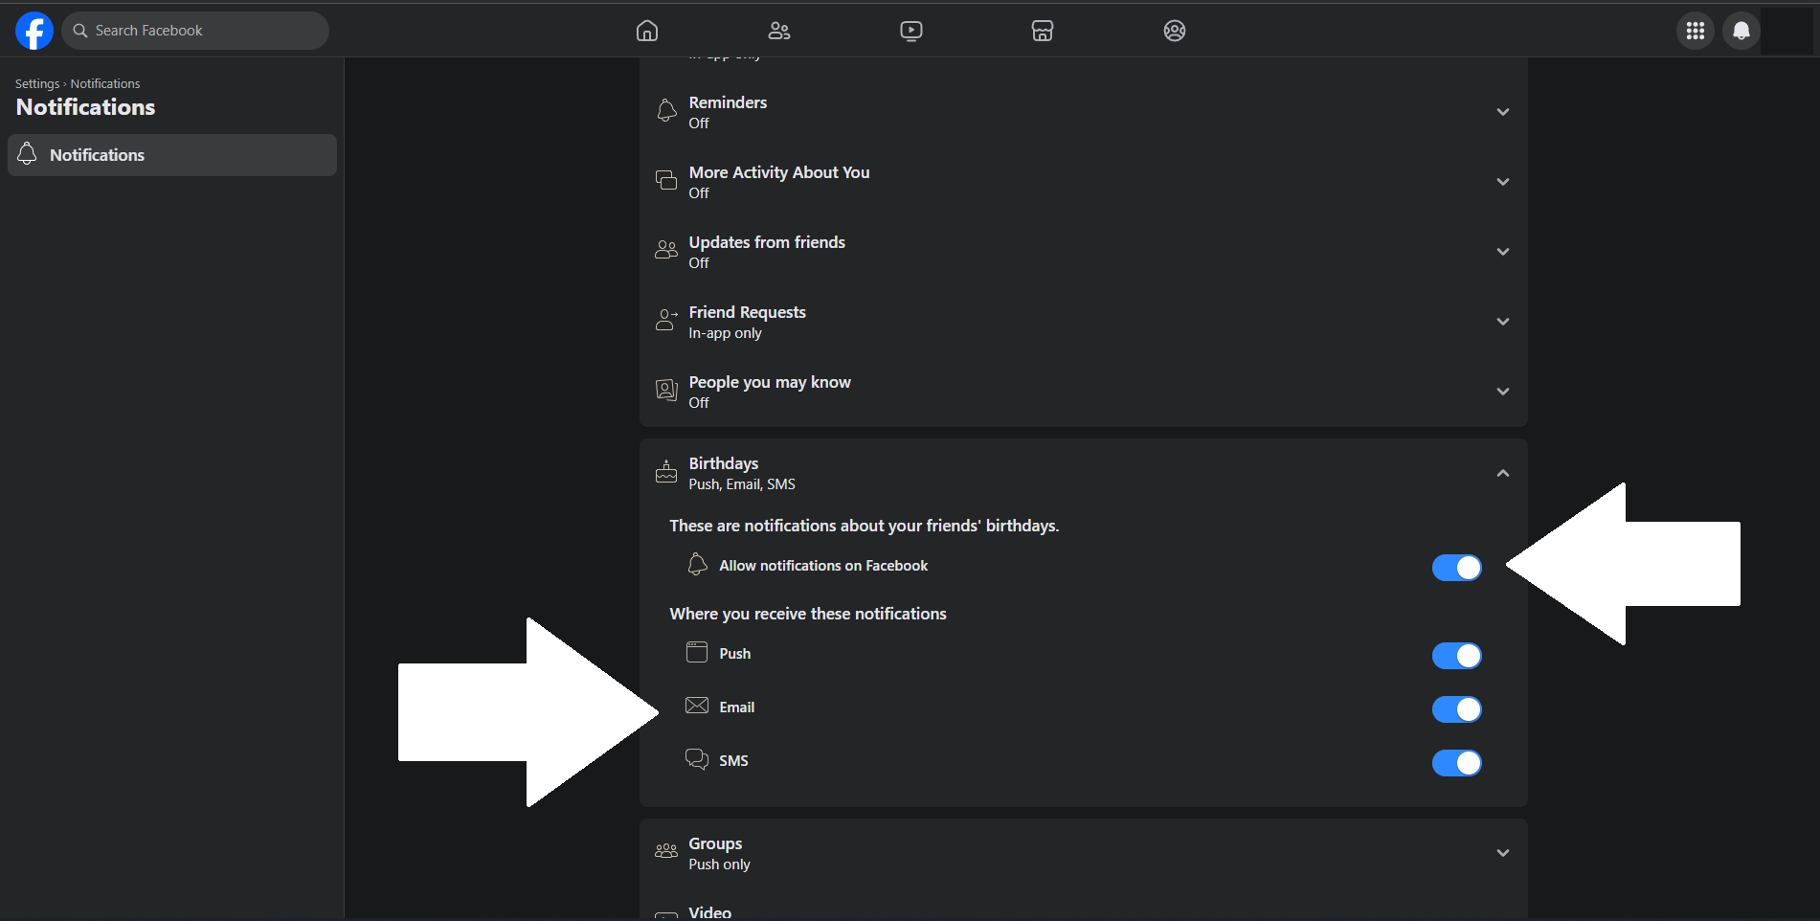Open the apps Menu grid icon
Image resolution: width=1820 pixels, height=921 pixels.
click(x=1695, y=30)
